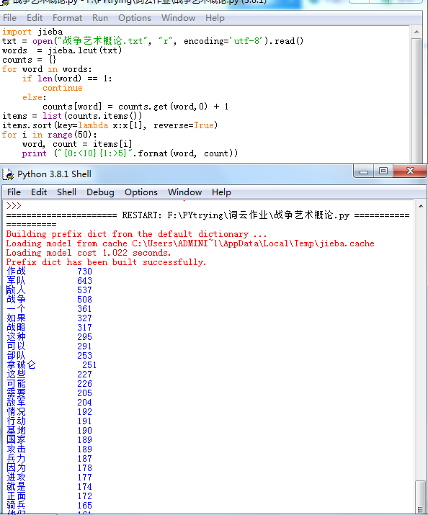Click the output word 进攻

tap(16, 478)
